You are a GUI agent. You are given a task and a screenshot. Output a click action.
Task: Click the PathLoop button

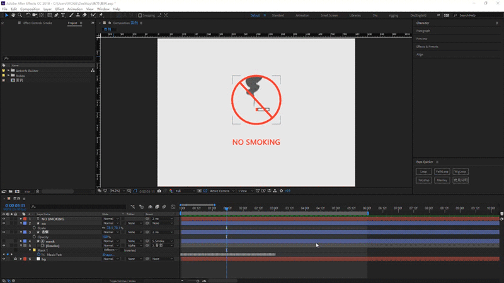442,172
